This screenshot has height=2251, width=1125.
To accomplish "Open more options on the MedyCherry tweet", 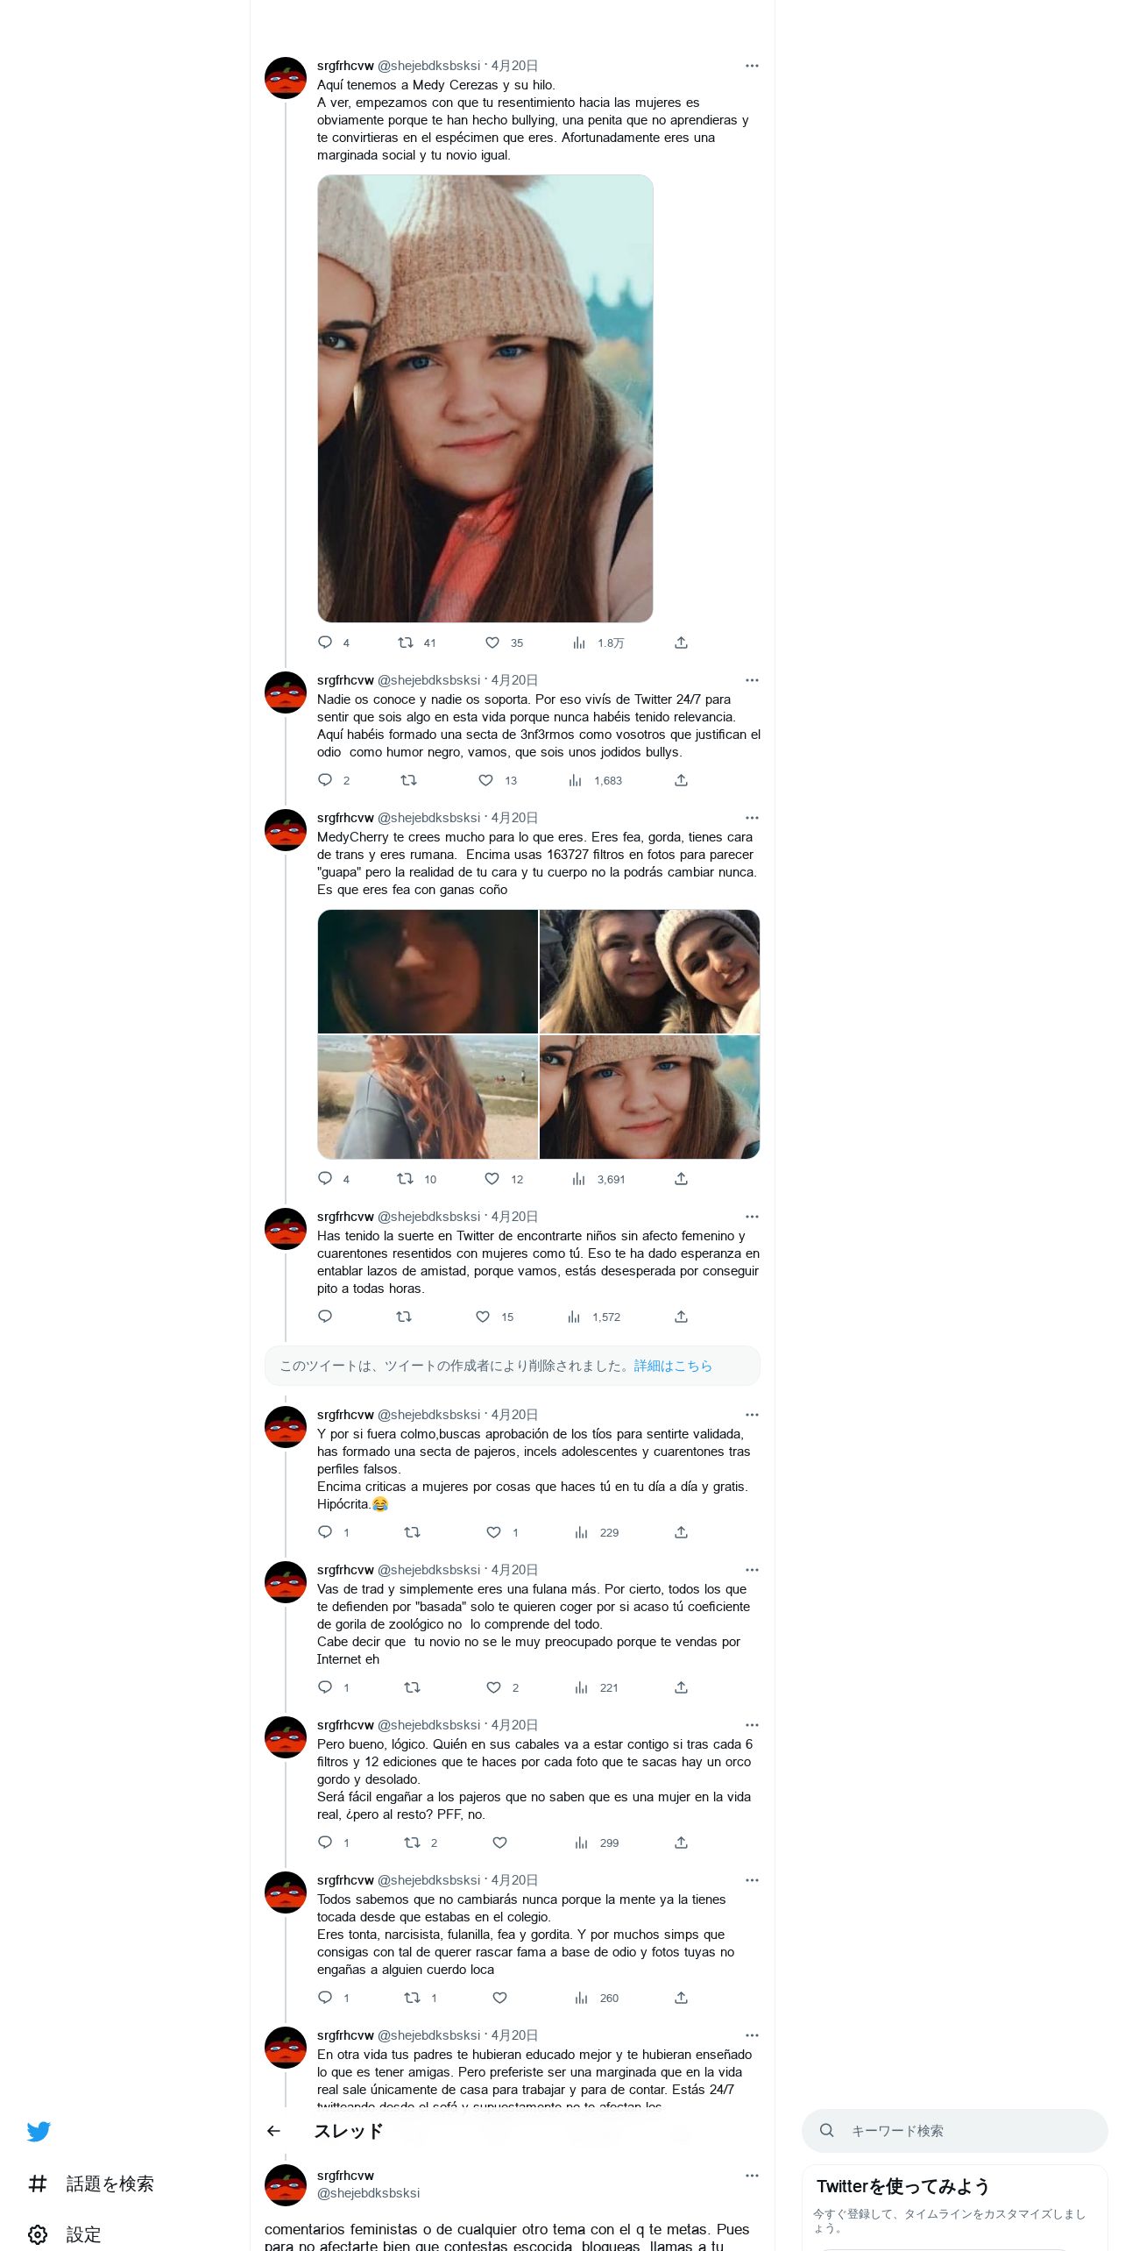I will [x=752, y=818].
